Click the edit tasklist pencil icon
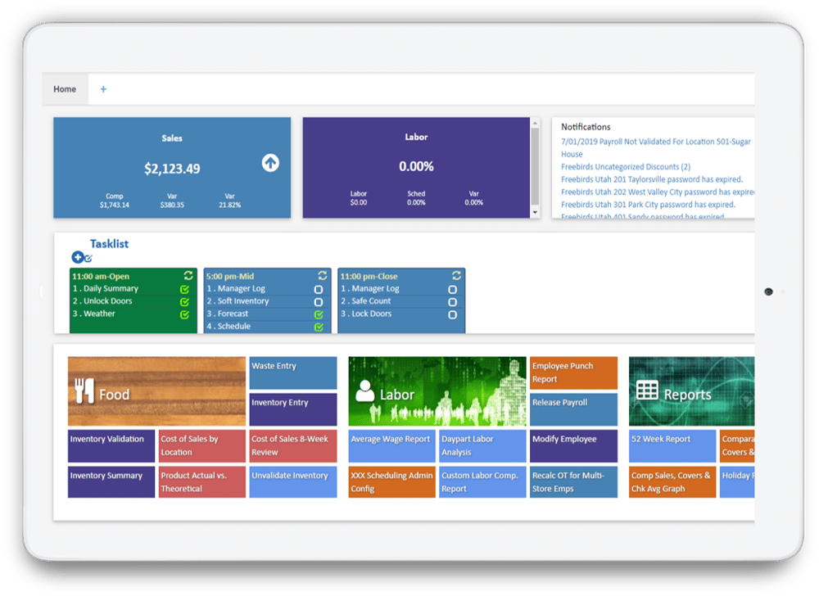 (x=88, y=259)
